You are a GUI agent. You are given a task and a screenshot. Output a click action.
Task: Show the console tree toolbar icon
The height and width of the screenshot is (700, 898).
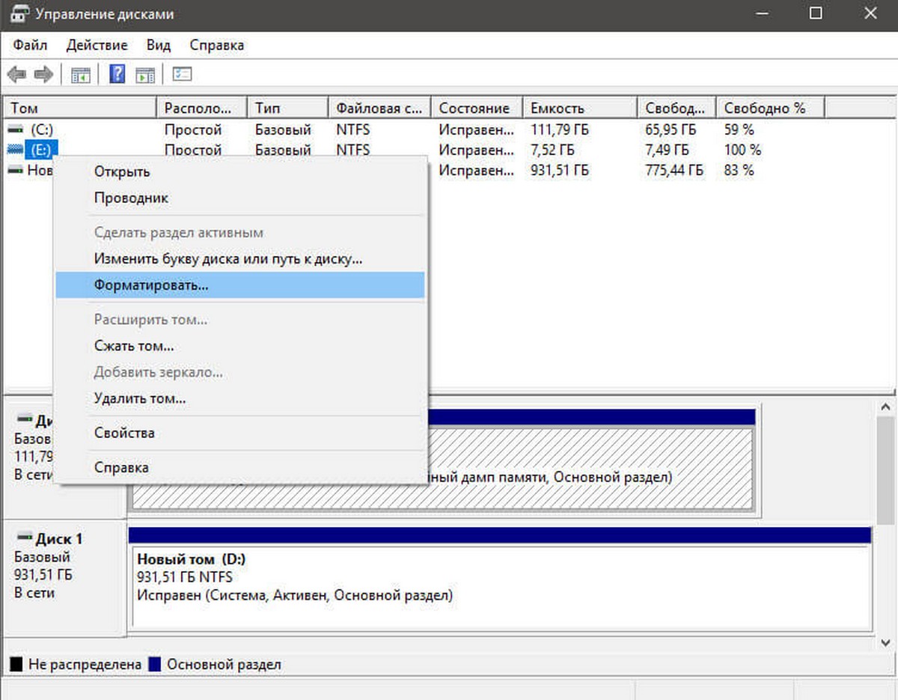coord(81,74)
